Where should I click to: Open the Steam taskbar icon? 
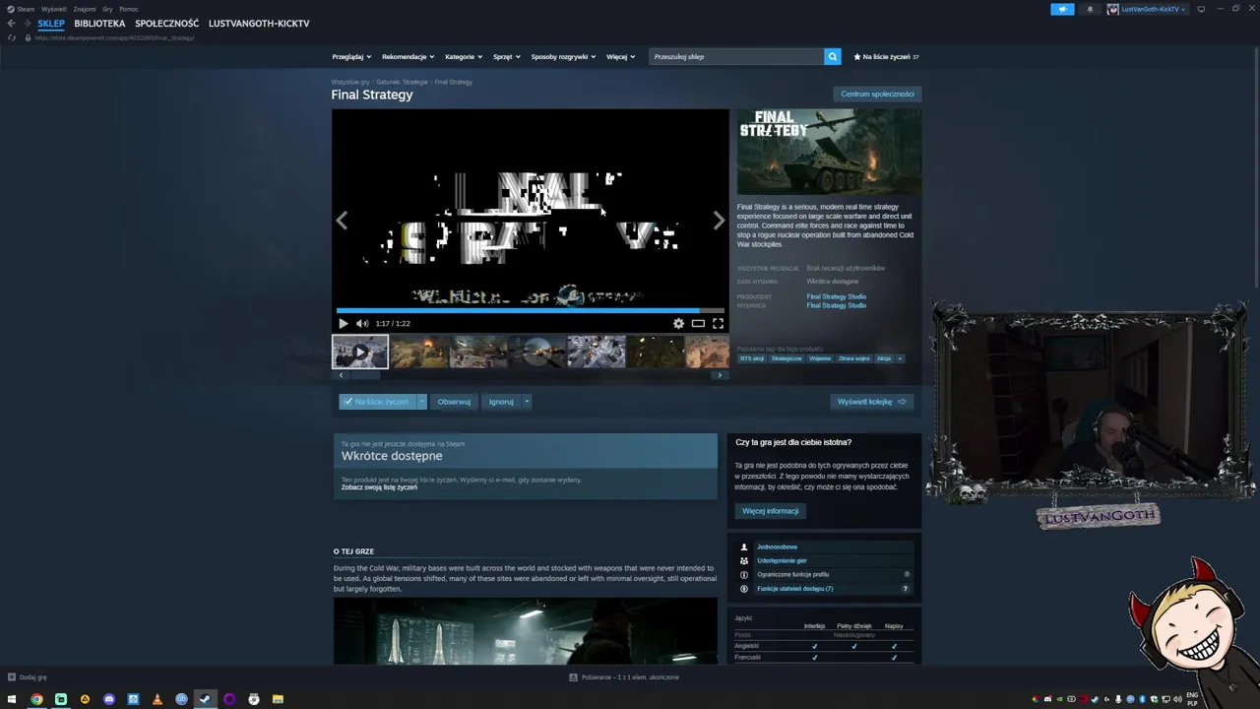point(205,699)
